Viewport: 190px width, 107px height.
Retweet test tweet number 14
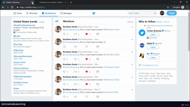75,34
